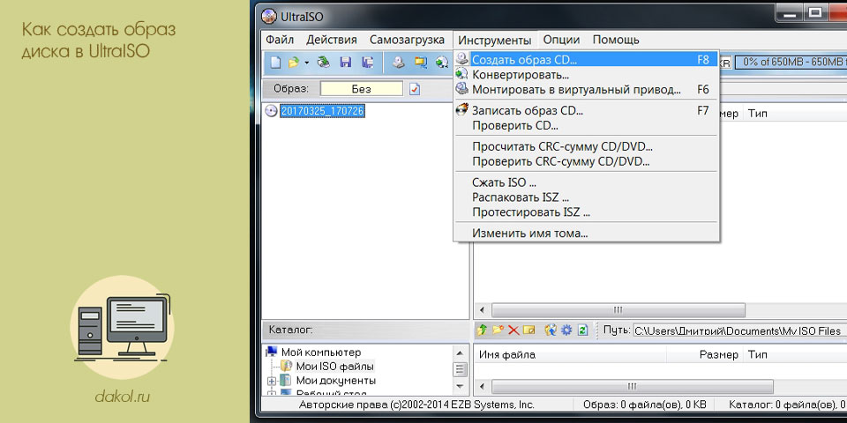Click the globe icon in catalog toolbar

click(x=551, y=330)
